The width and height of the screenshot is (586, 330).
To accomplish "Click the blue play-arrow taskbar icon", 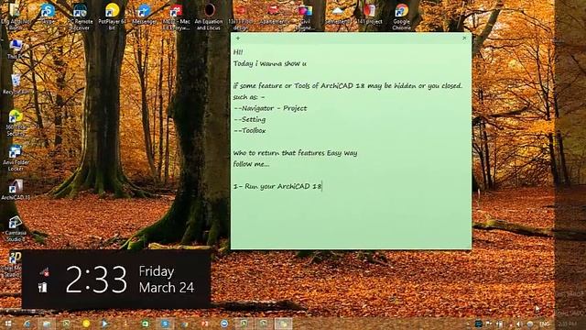I will point(104,324).
